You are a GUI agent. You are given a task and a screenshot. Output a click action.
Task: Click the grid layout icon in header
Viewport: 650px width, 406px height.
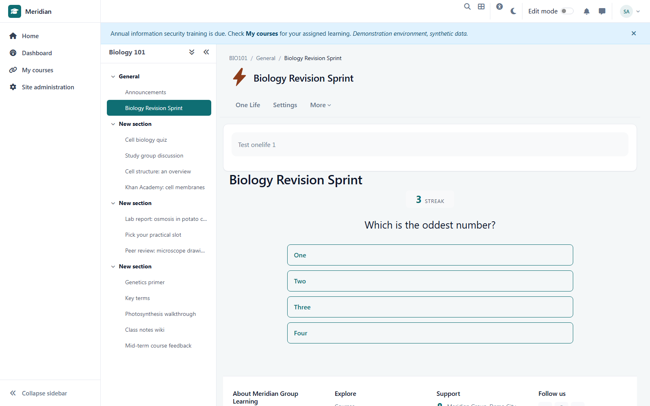481,6
